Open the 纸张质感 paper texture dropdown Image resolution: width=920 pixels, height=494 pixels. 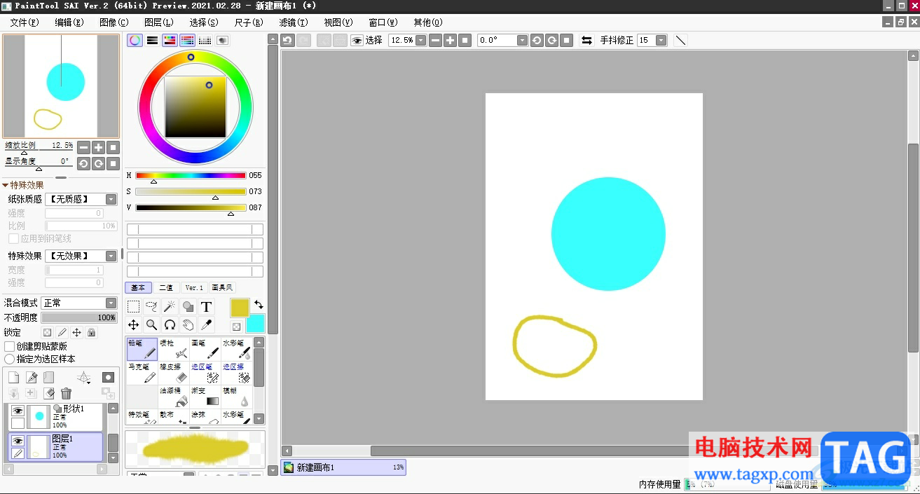(111, 200)
